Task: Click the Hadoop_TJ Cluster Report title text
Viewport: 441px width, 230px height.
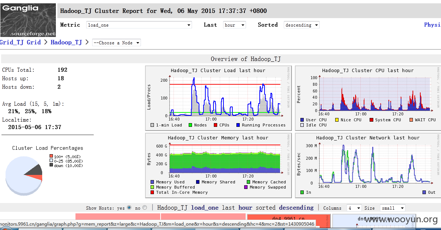Action: tap(164, 11)
